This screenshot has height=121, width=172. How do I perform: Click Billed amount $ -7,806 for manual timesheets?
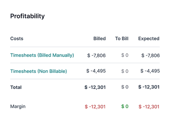97,55
